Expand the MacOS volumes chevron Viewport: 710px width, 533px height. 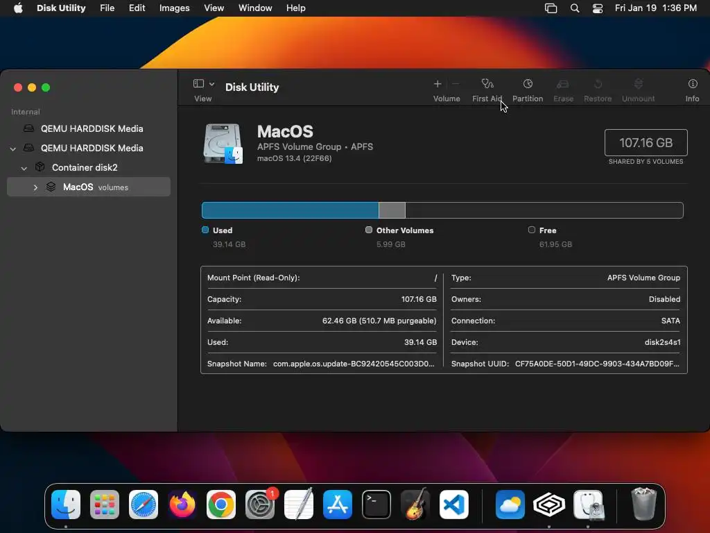(x=35, y=187)
